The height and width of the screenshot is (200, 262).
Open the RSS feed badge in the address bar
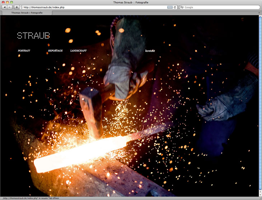click(170, 7)
